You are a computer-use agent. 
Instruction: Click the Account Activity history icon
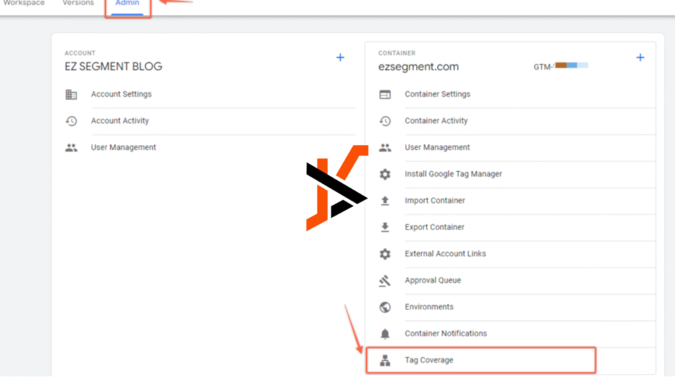point(71,121)
